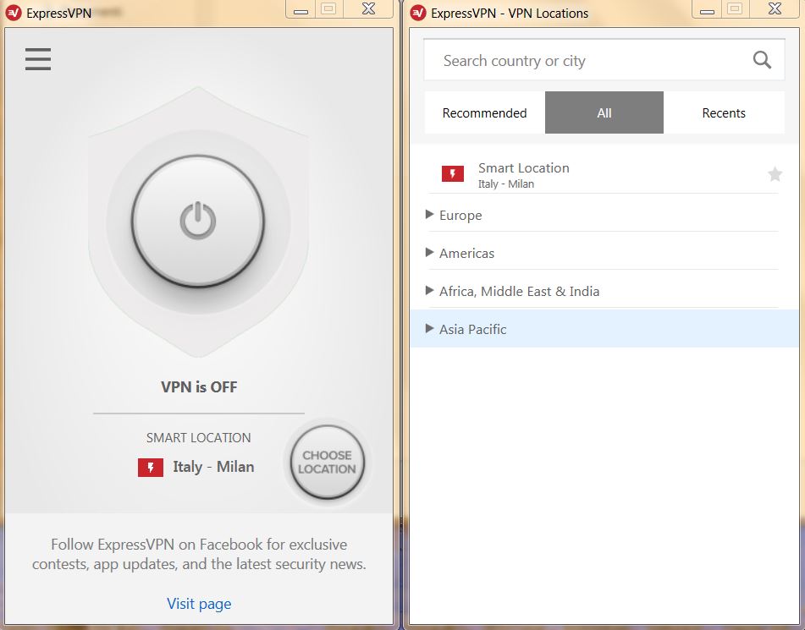Viewport: 805px width, 630px height.
Task: Switch to the Recommended tab
Action: 485,112
